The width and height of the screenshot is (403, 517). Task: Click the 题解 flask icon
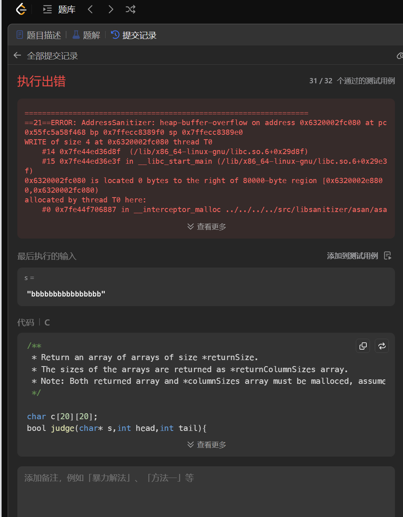click(76, 35)
